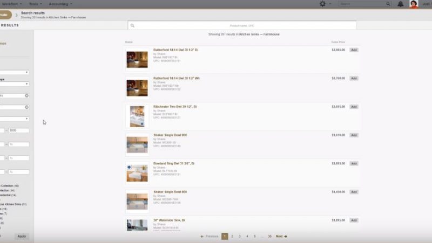Expand the topmost filter dropdown in sidebar
This screenshot has height=243, width=432.
point(26,72)
